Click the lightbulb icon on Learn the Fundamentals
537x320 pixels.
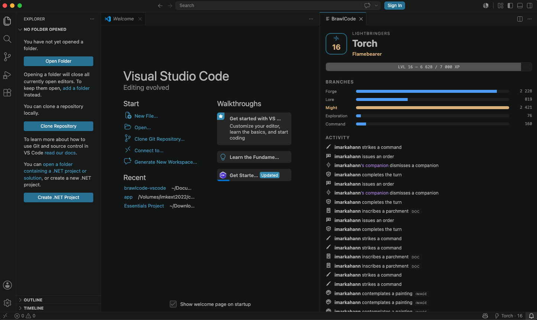tap(223, 157)
